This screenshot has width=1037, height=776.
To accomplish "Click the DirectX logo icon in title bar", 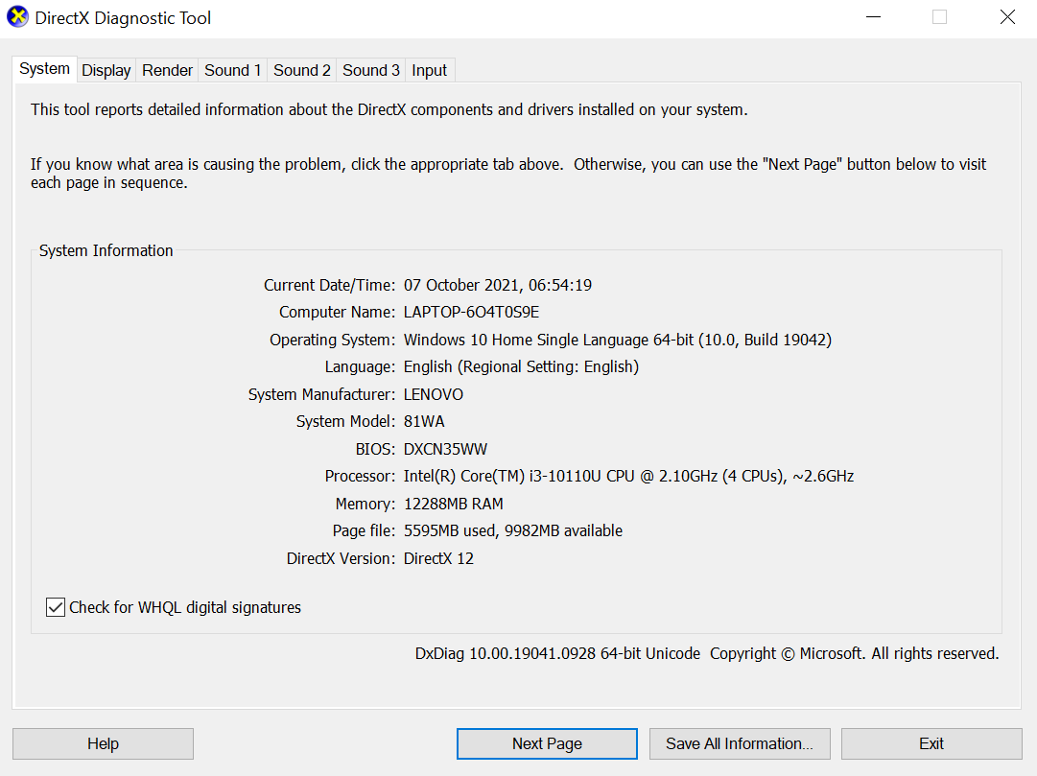I will pyautogui.click(x=18, y=17).
